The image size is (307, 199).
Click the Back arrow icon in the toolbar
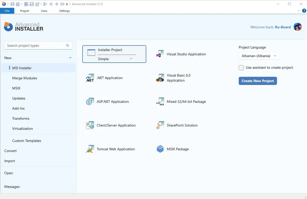51,4
